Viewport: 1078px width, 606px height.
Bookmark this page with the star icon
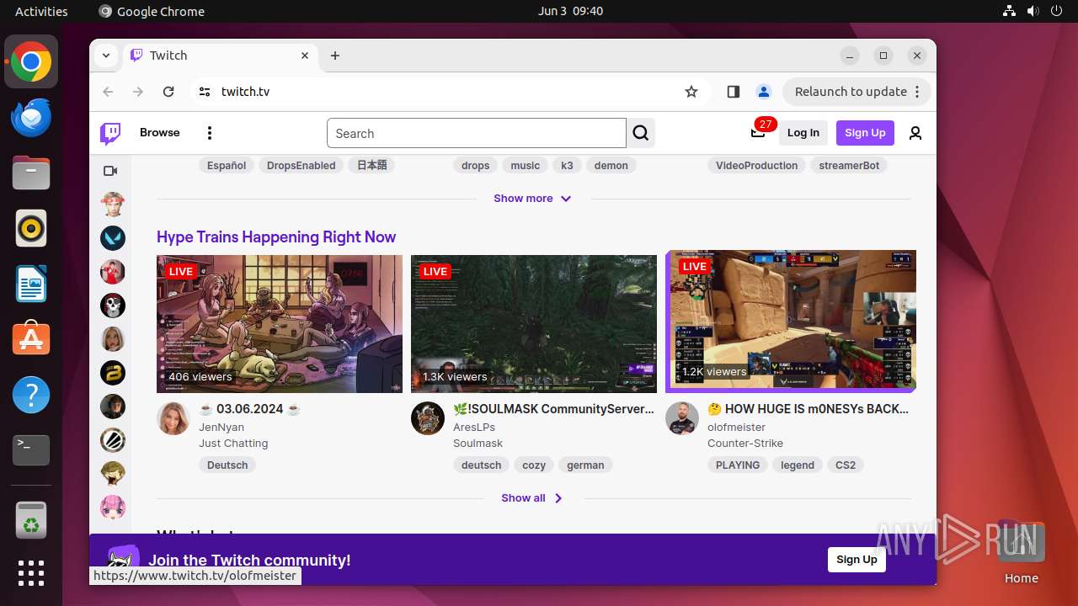tap(691, 92)
